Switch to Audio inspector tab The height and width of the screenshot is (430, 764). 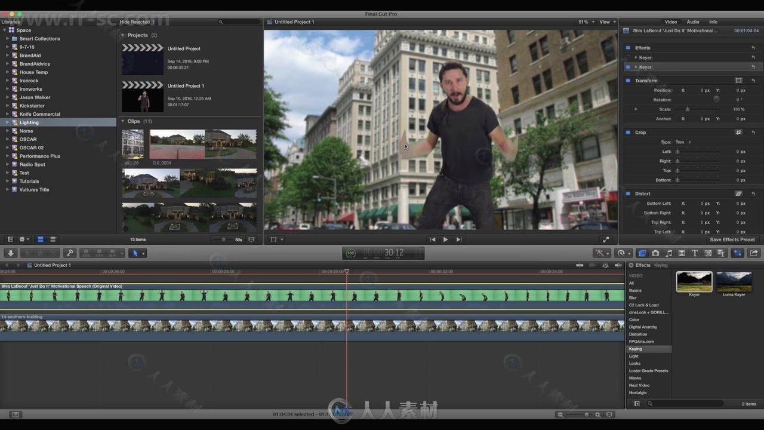coord(692,22)
